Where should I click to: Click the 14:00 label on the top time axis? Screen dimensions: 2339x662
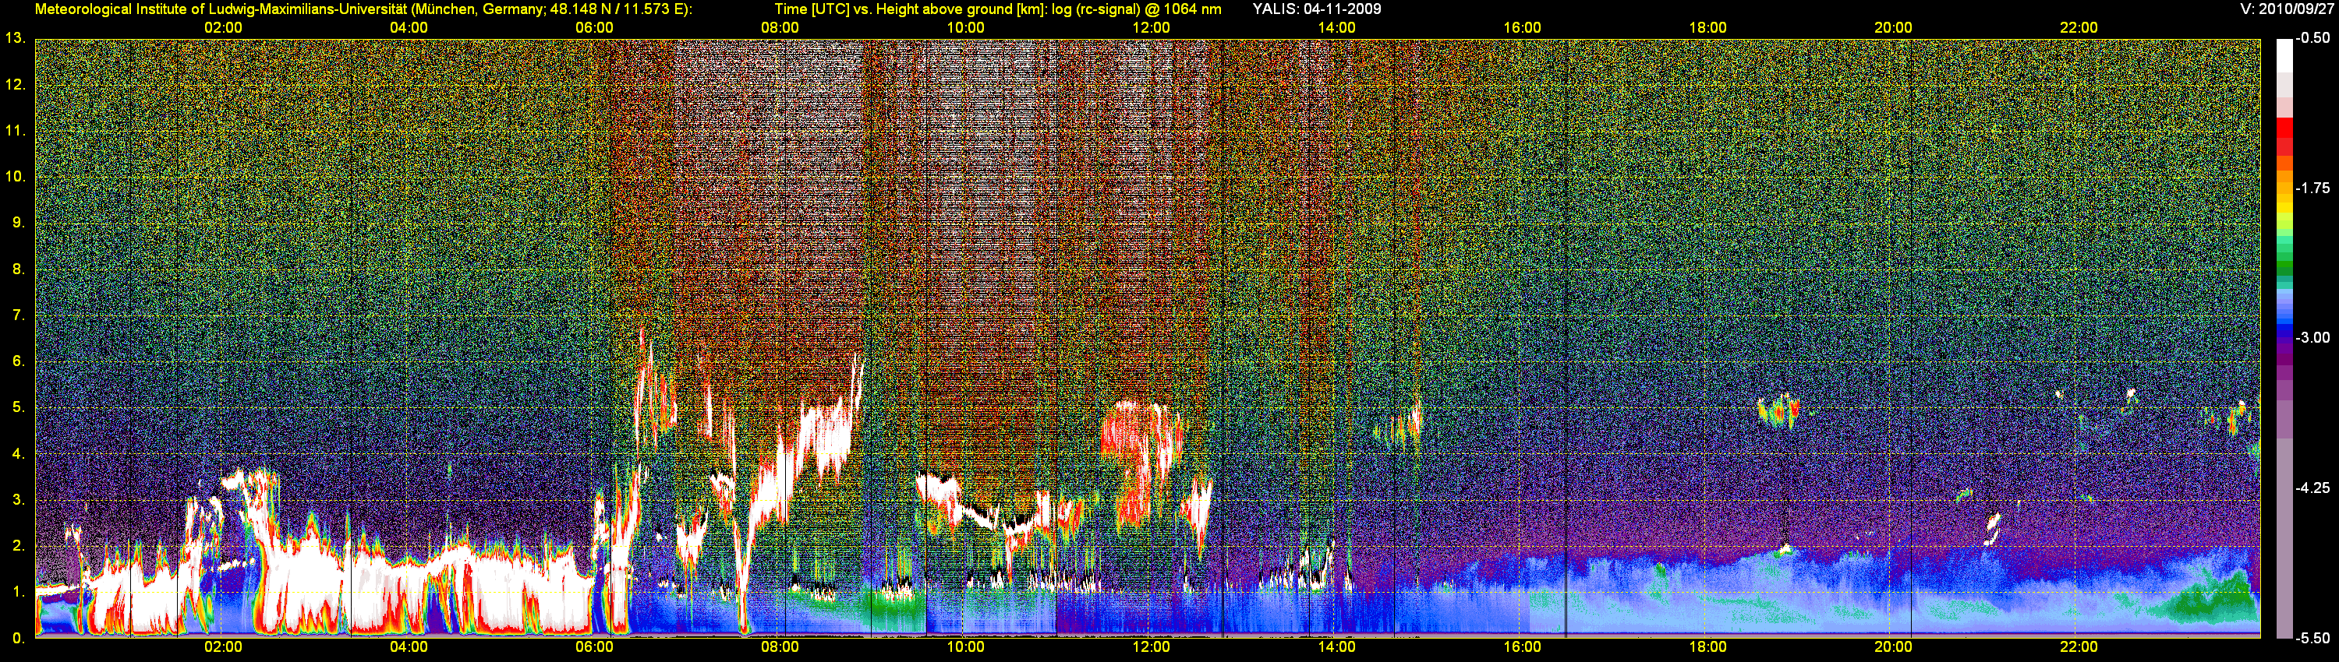point(1336,28)
